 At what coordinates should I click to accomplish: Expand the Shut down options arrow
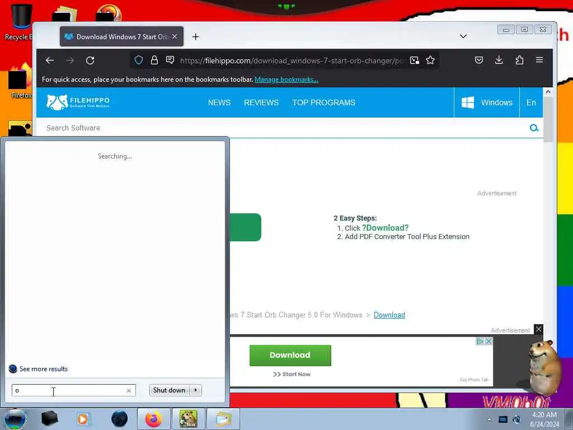pos(196,390)
